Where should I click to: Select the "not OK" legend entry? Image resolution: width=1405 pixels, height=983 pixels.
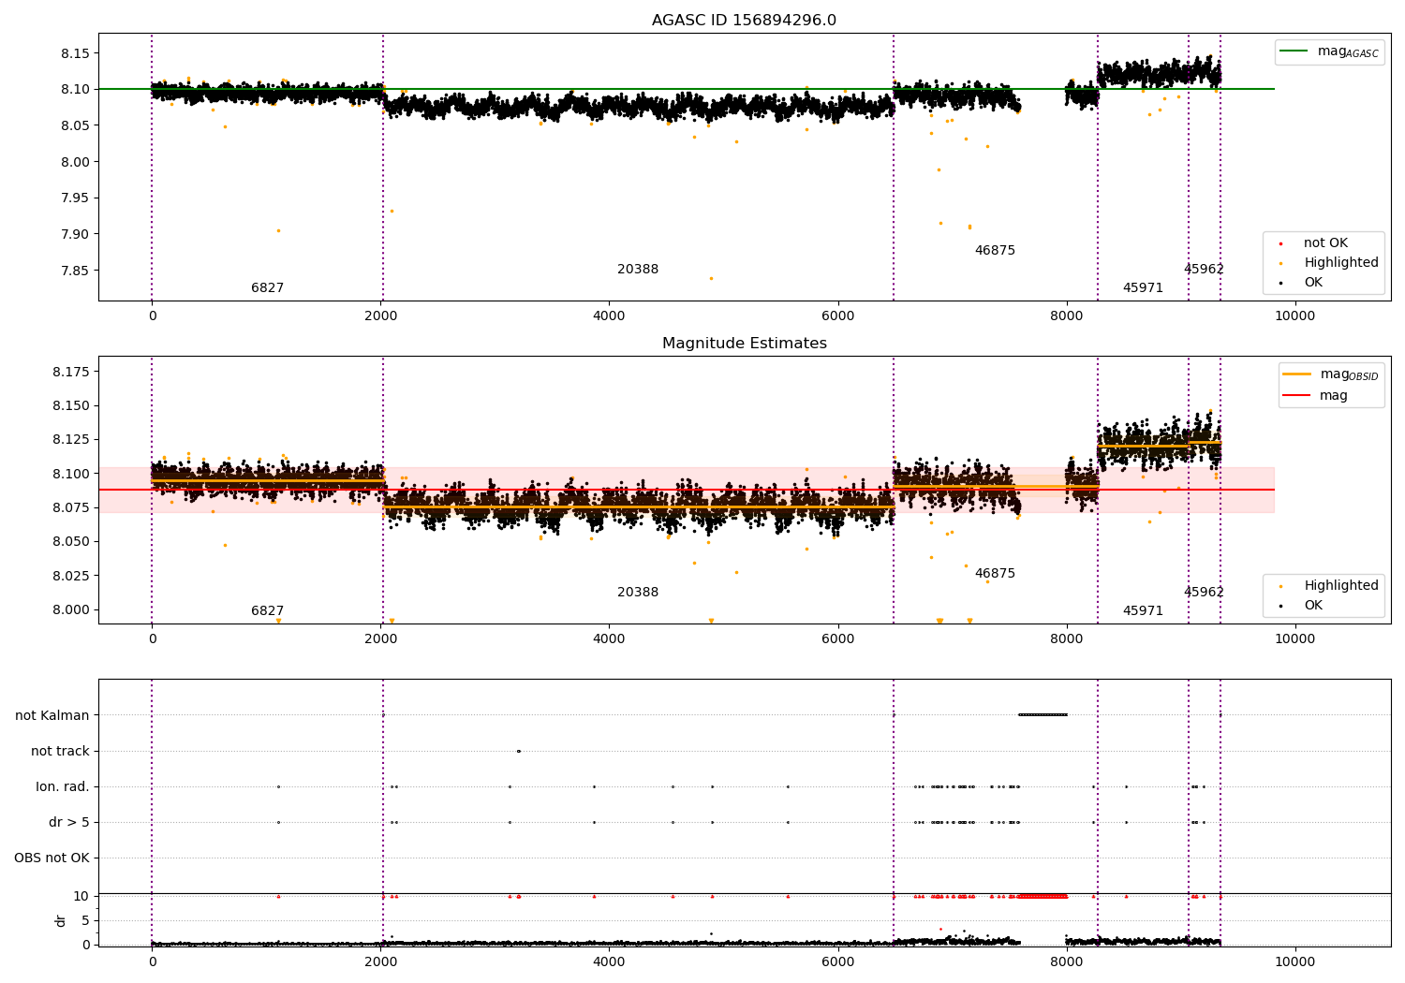[x=1325, y=243]
